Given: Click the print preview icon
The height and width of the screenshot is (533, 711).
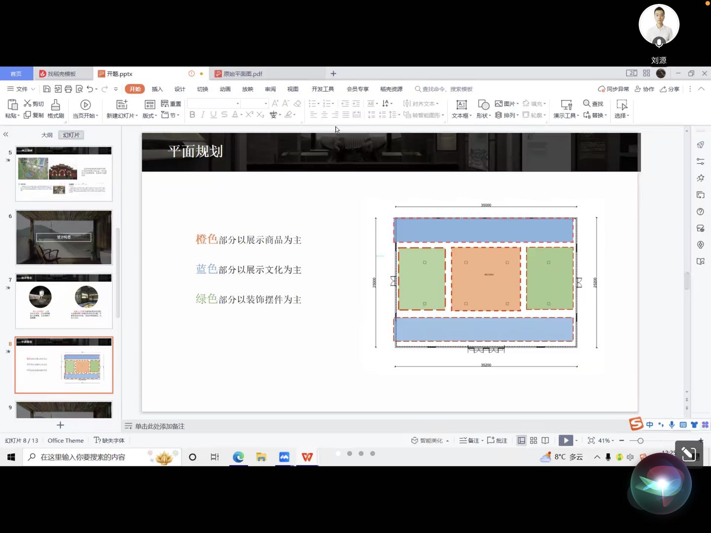Looking at the screenshot, I should coord(79,89).
